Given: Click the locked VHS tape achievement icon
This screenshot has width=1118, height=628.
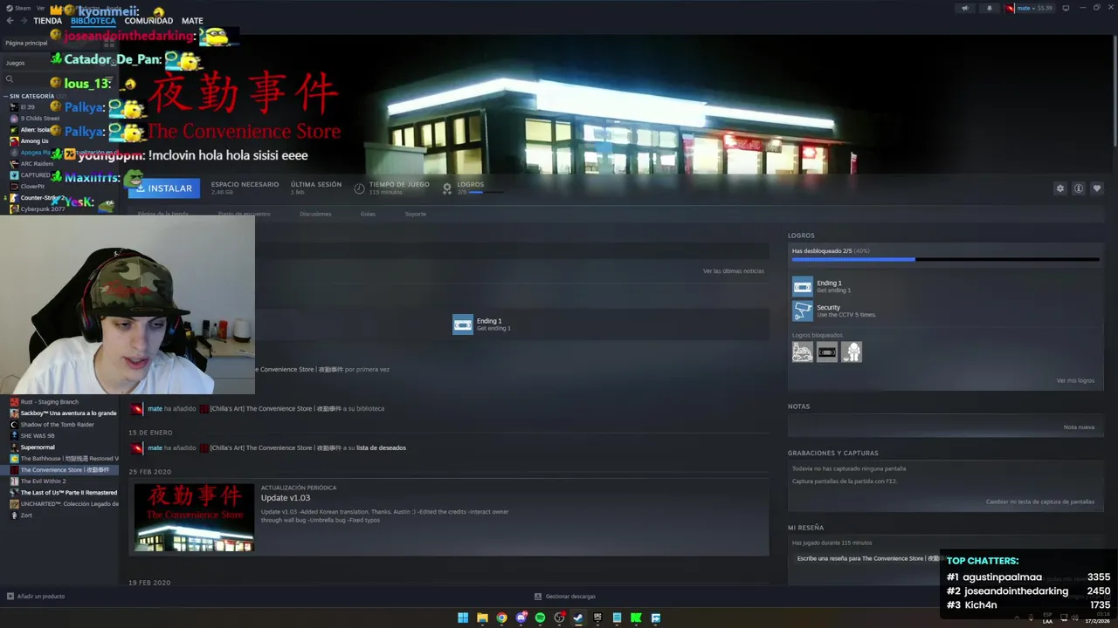Looking at the screenshot, I should coord(827,352).
